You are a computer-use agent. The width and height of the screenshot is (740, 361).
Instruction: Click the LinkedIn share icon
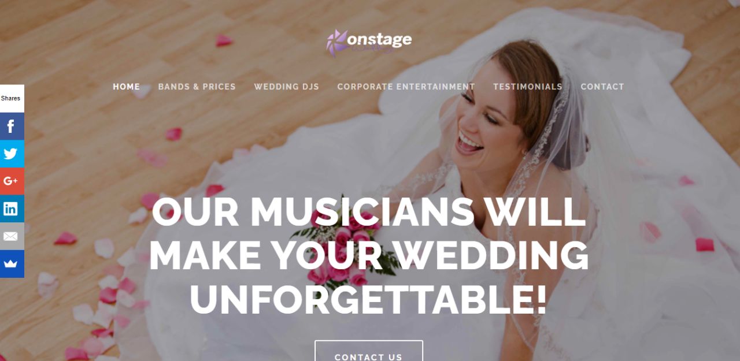coord(12,209)
